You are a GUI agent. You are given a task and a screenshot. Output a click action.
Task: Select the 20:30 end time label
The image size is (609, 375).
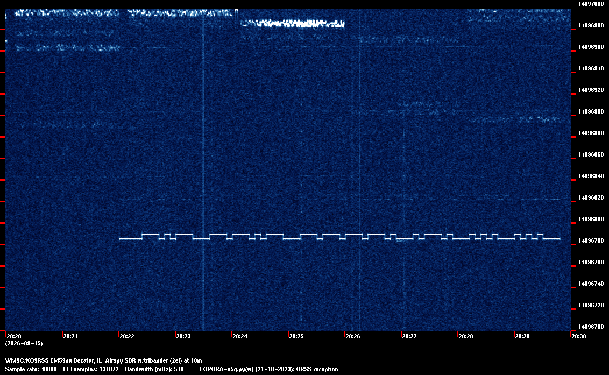(578, 336)
